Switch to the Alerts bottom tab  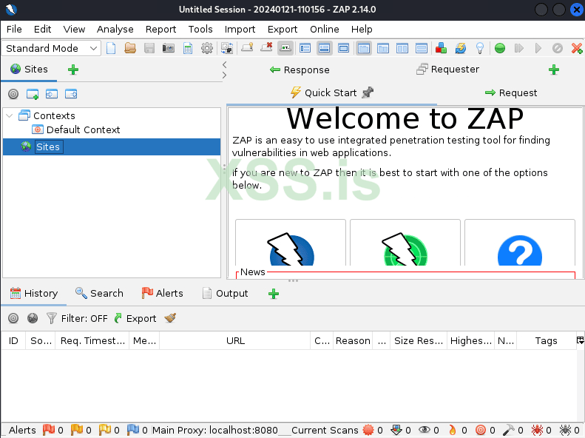(162, 293)
